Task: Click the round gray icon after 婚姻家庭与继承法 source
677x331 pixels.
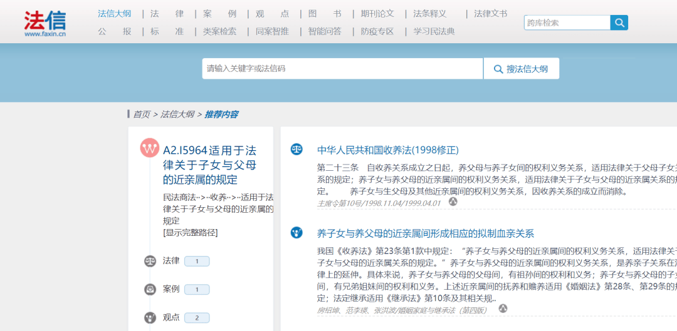Action: [x=503, y=308]
